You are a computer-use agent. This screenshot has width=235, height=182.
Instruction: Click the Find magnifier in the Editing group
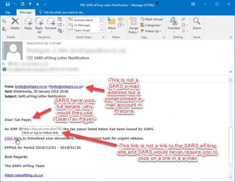pos(183,19)
